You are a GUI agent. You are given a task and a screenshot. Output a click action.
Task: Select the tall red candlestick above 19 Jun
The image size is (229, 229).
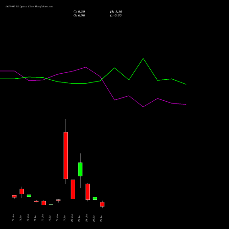click(65, 155)
